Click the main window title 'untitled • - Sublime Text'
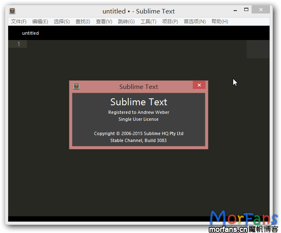This screenshot has height=233, width=281. (x=138, y=11)
